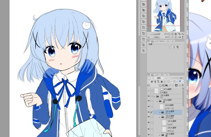Click the navigator reset rotation button
Image resolution: width=211 pixels, height=137 pixels.
point(176,37)
